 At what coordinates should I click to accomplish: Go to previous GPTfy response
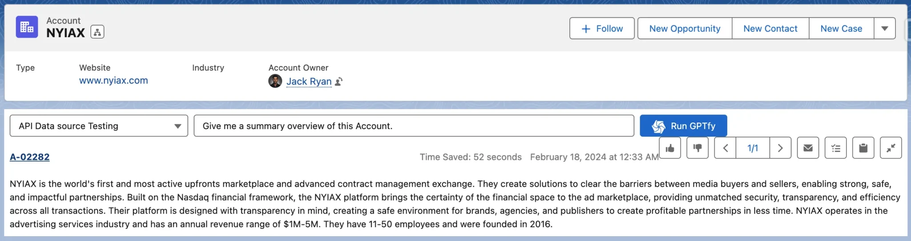(725, 148)
